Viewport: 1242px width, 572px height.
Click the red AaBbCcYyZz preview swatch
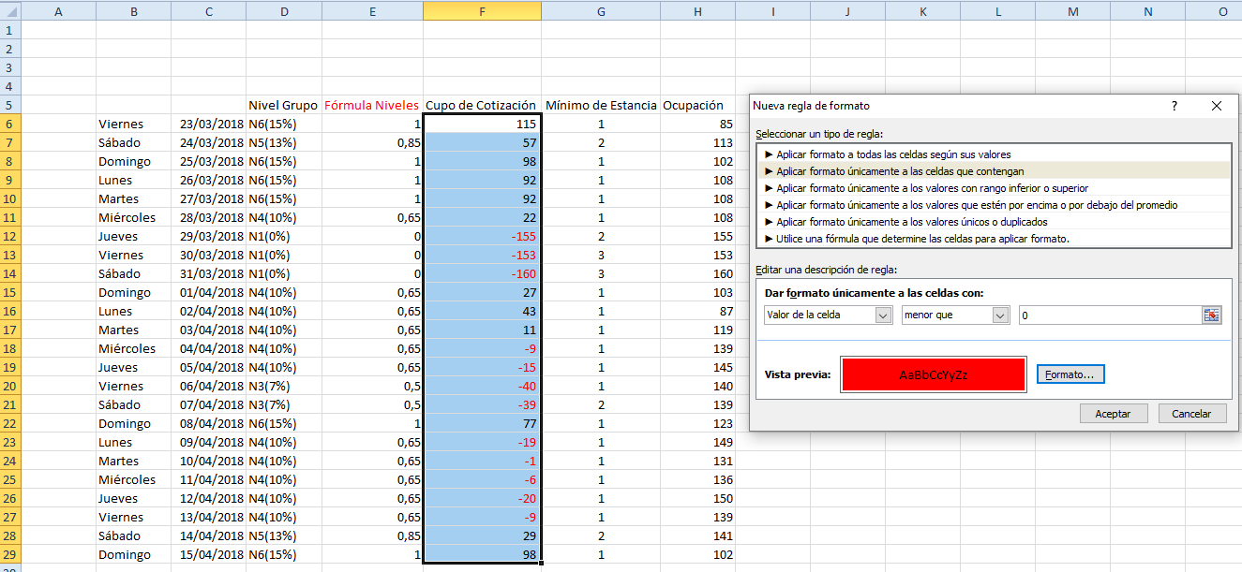tap(933, 374)
